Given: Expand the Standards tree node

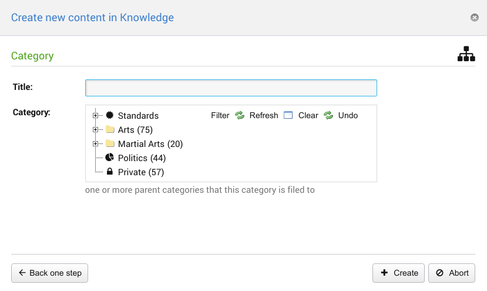Looking at the screenshot, I should 95,115.
